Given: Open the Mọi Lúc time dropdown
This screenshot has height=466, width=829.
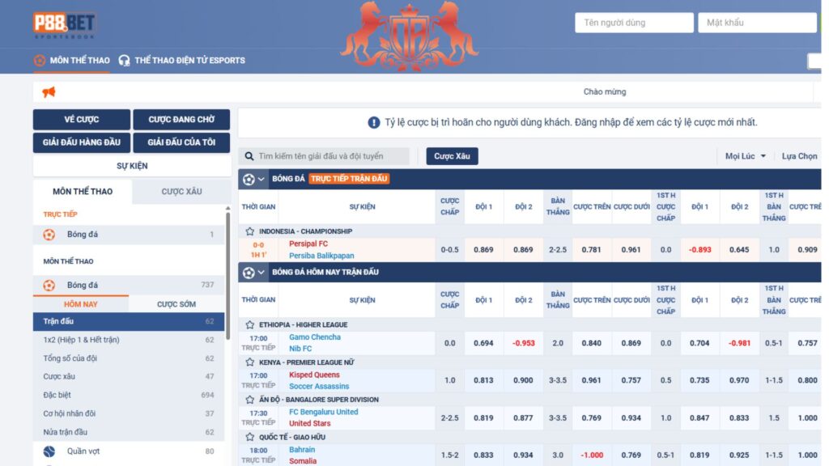Looking at the screenshot, I should point(745,156).
